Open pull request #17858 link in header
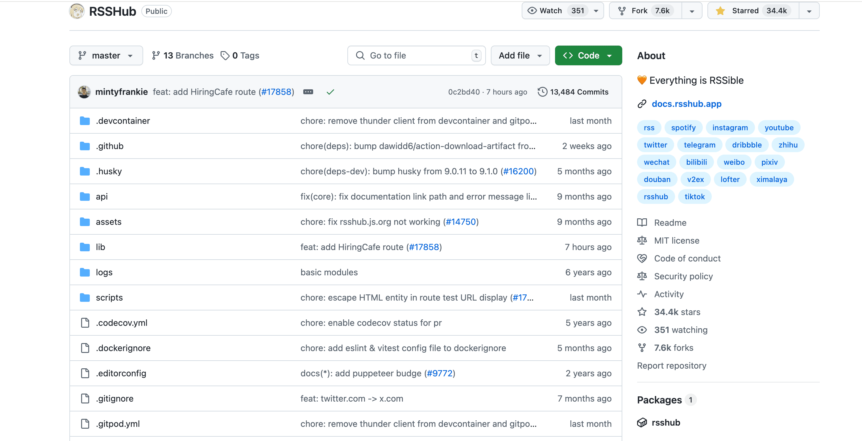The width and height of the screenshot is (862, 441). [x=276, y=92]
